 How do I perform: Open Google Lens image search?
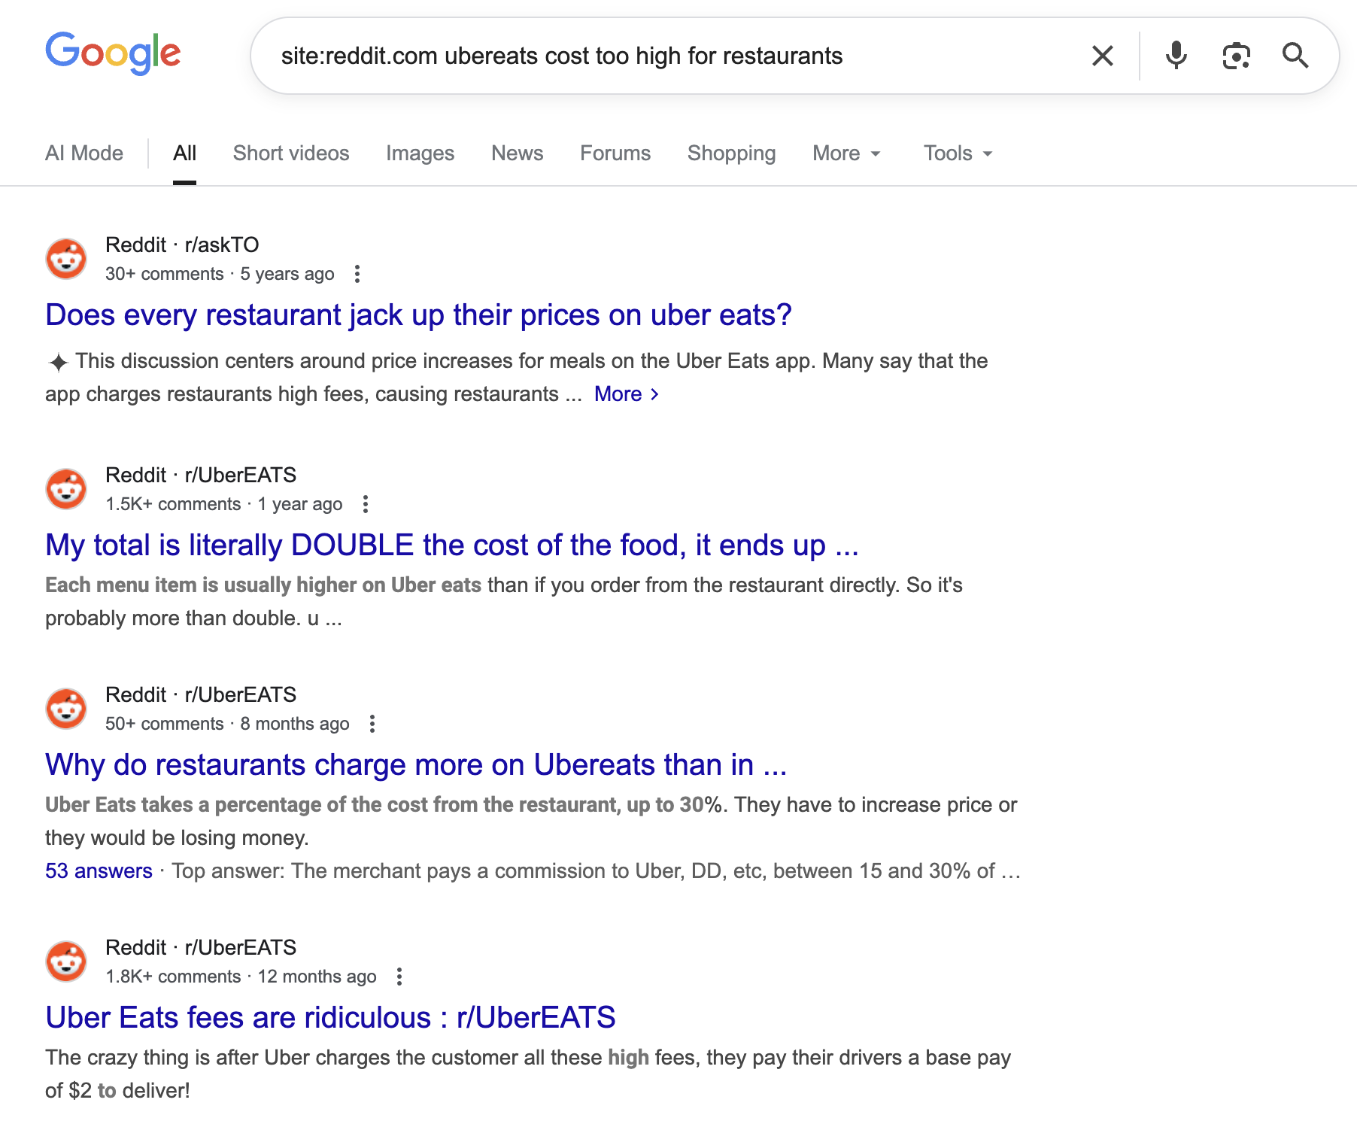[x=1236, y=56]
